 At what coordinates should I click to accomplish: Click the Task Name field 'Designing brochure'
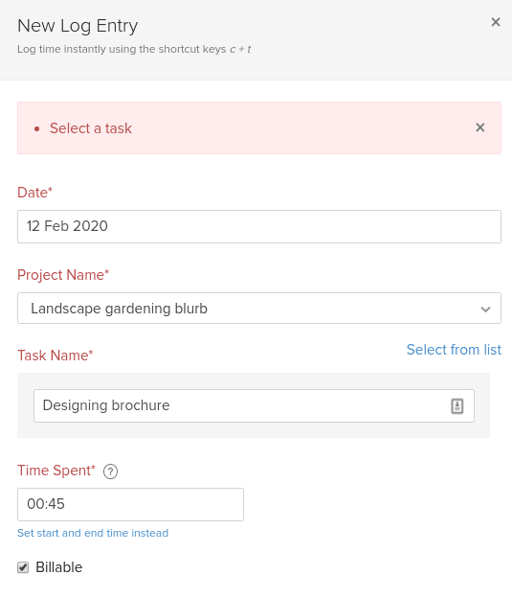254,405
